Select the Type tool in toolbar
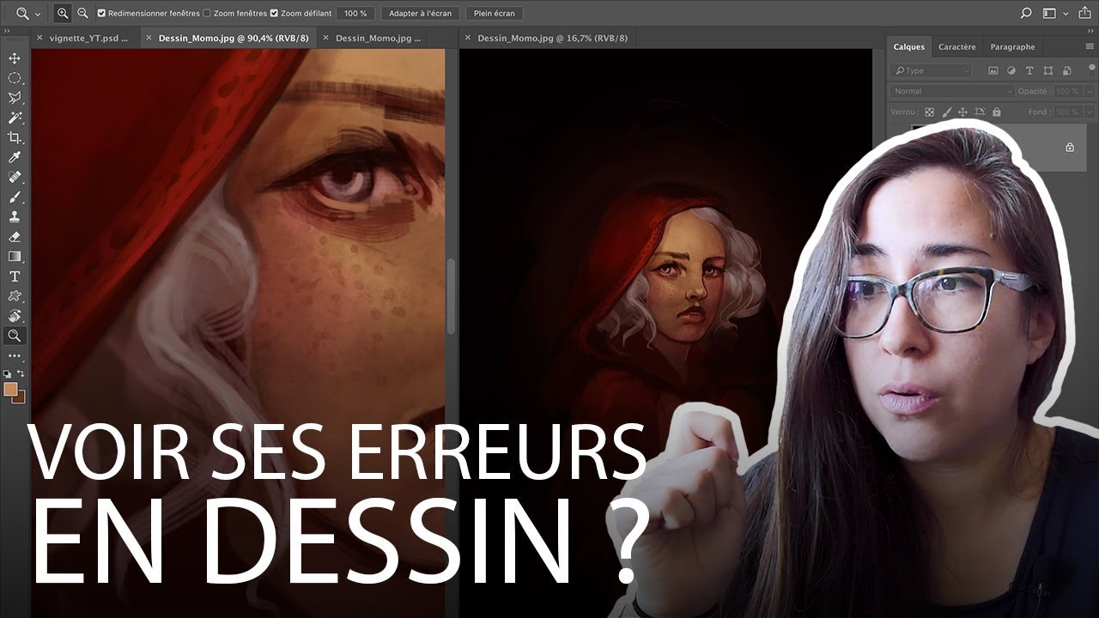 (15, 276)
